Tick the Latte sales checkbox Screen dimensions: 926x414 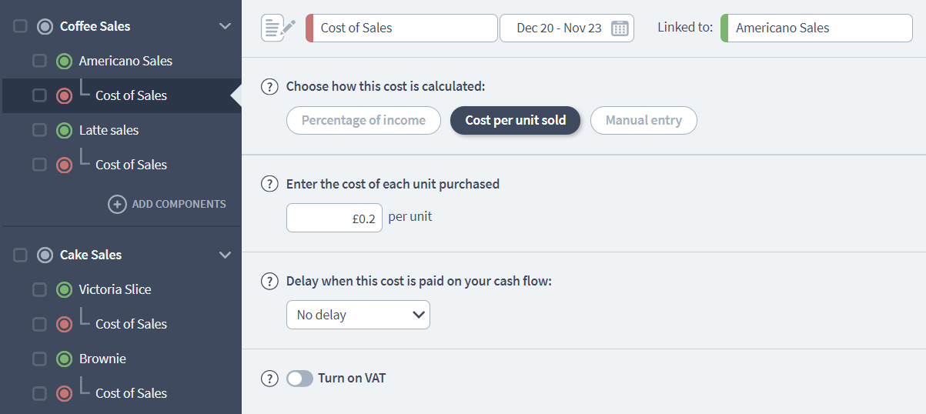click(x=39, y=130)
